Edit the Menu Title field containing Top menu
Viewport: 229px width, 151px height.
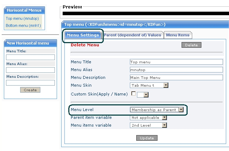click(x=176, y=62)
